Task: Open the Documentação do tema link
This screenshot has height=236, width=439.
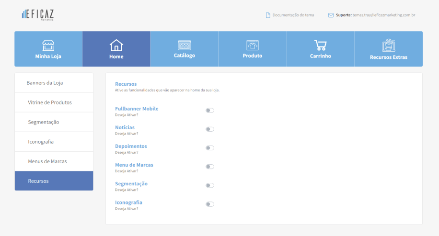Action: coord(293,15)
